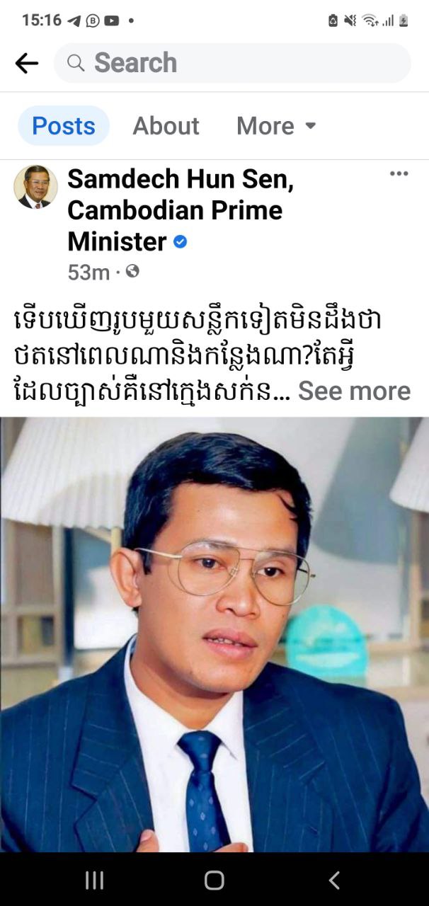
Task: Open the three-dot post options menu
Action: coord(399,173)
